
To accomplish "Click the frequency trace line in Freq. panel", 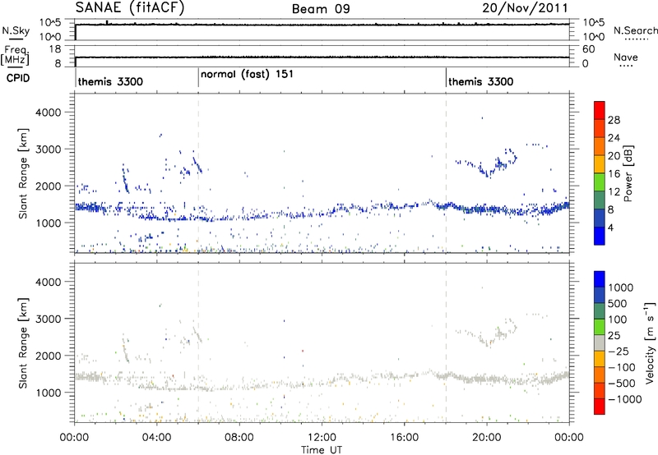I will click(x=322, y=57).
